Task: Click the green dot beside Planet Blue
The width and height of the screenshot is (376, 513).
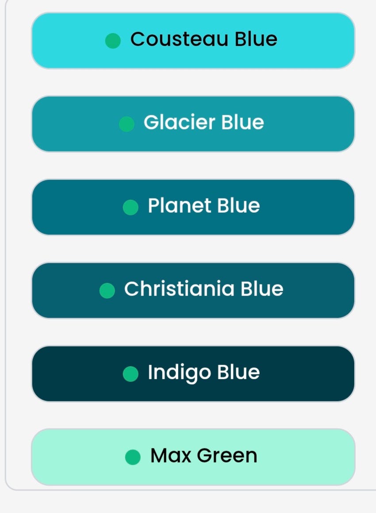Action: 130,207
